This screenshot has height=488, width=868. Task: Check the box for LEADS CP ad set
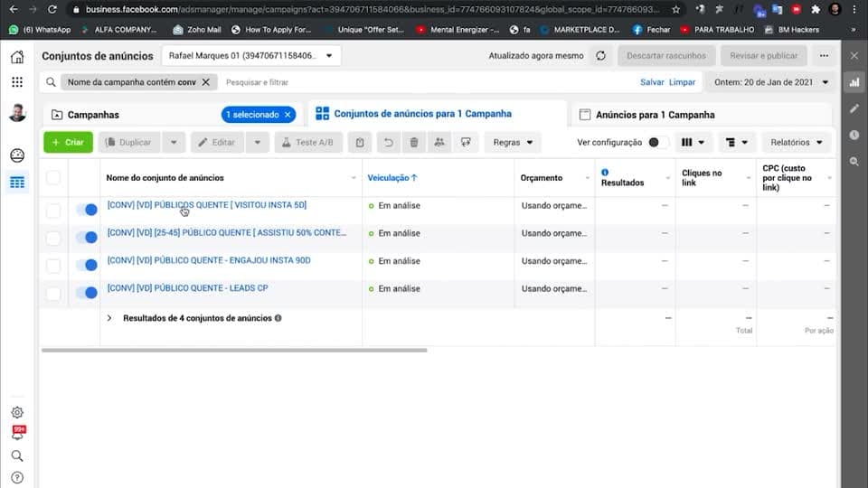coord(53,293)
